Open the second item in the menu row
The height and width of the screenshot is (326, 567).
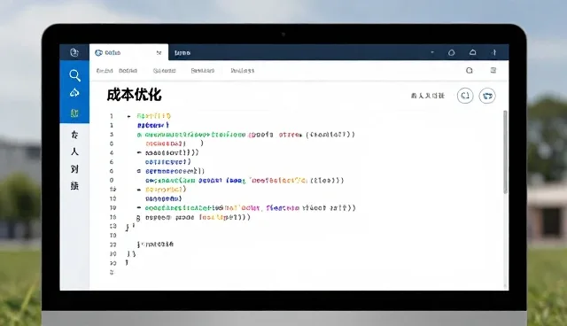128,71
